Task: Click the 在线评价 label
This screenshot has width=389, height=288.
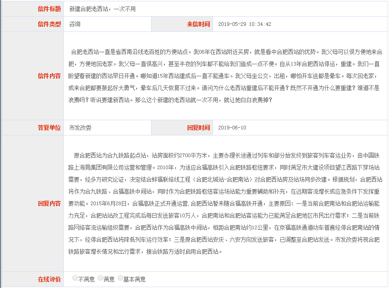Action: tap(49, 279)
